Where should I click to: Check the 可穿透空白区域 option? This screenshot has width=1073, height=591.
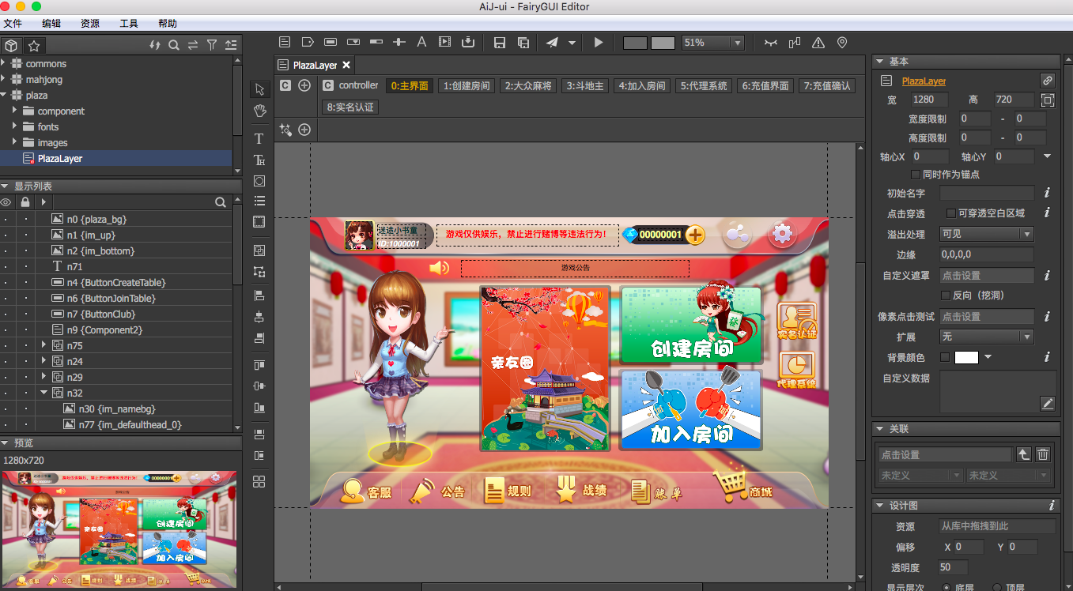951,213
